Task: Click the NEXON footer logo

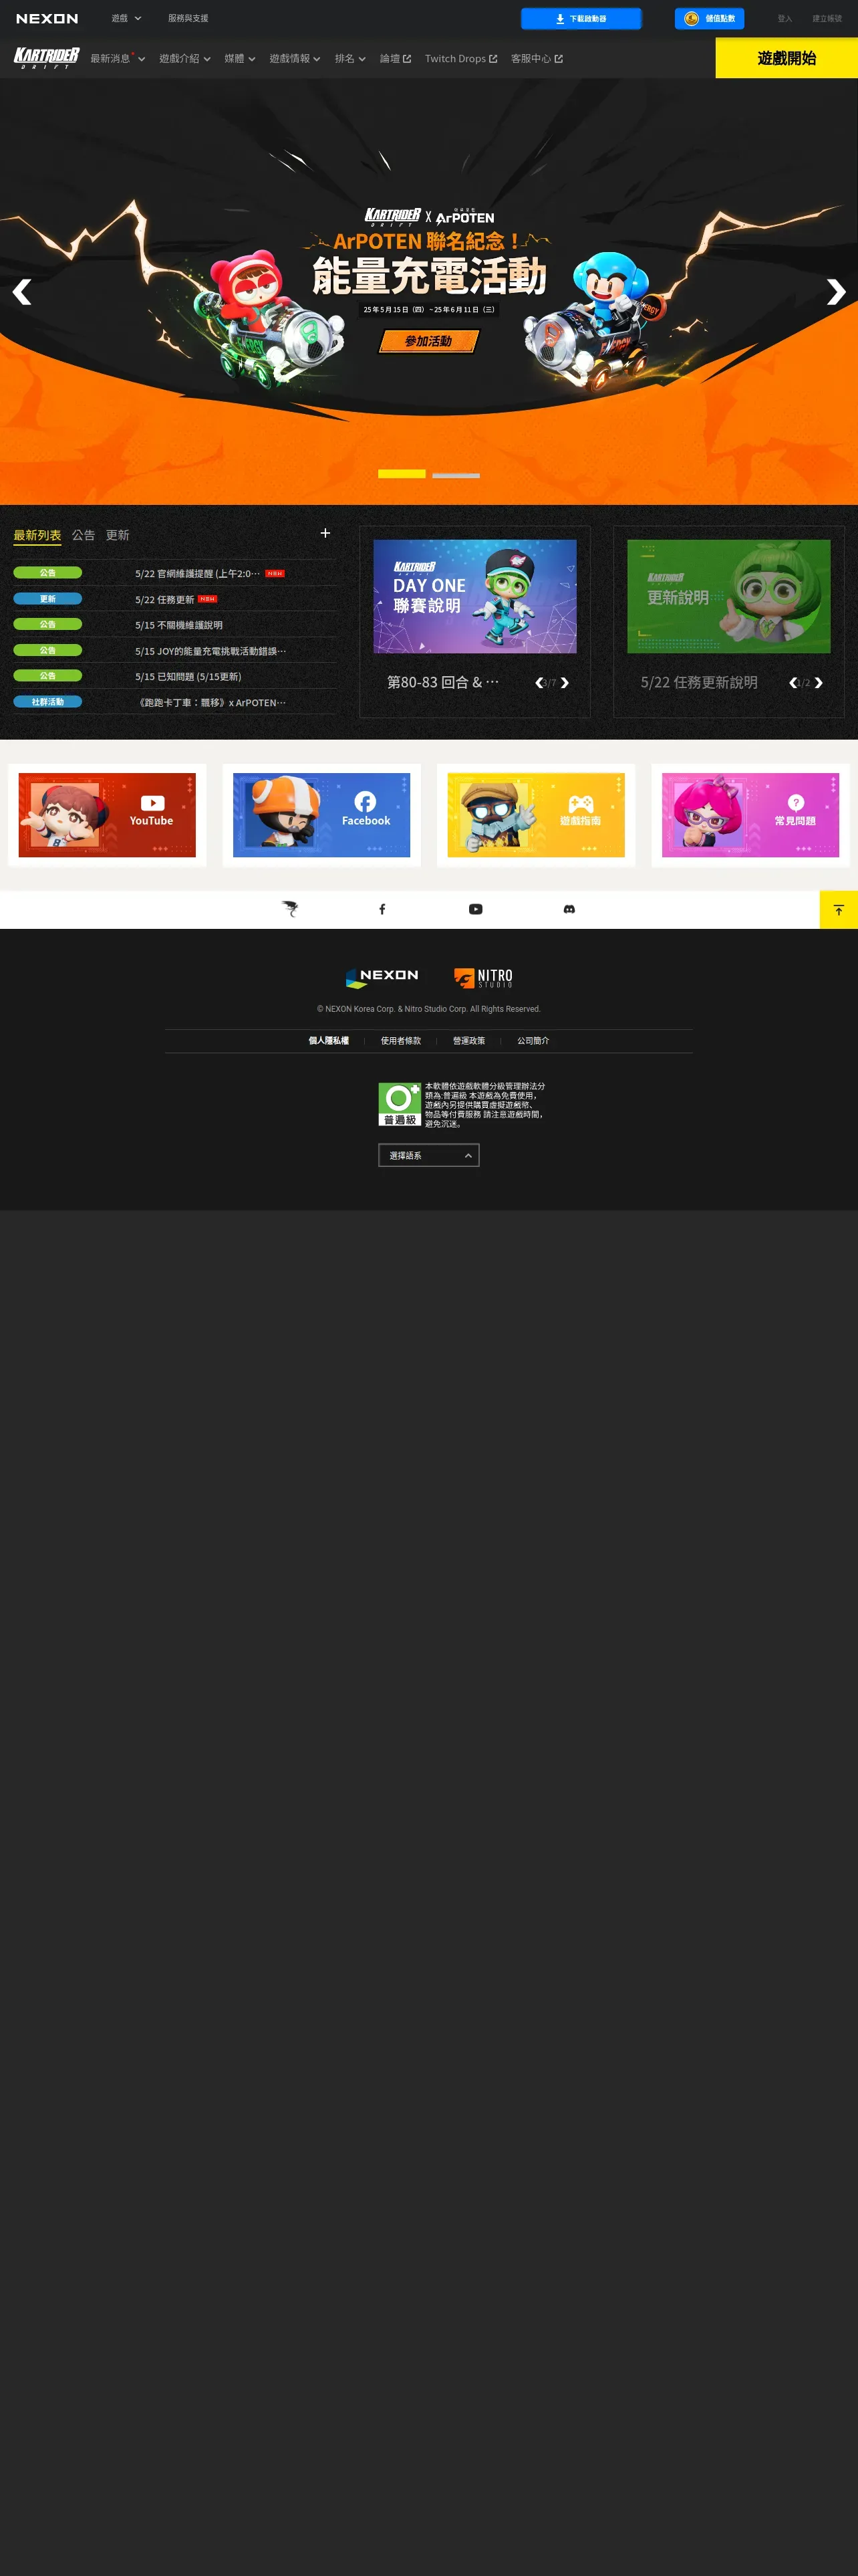Action: click(x=382, y=977)
